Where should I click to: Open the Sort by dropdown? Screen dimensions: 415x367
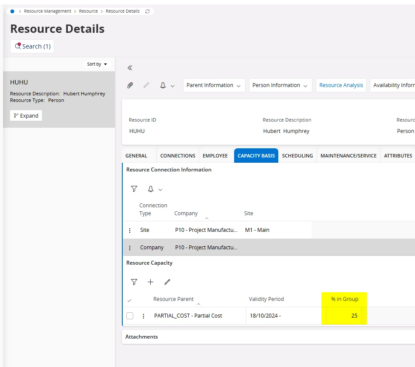pyautogui.click(x=97, y=64)
